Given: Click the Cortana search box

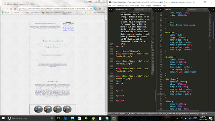Looking at the screenshot, I should coord(31,118).
